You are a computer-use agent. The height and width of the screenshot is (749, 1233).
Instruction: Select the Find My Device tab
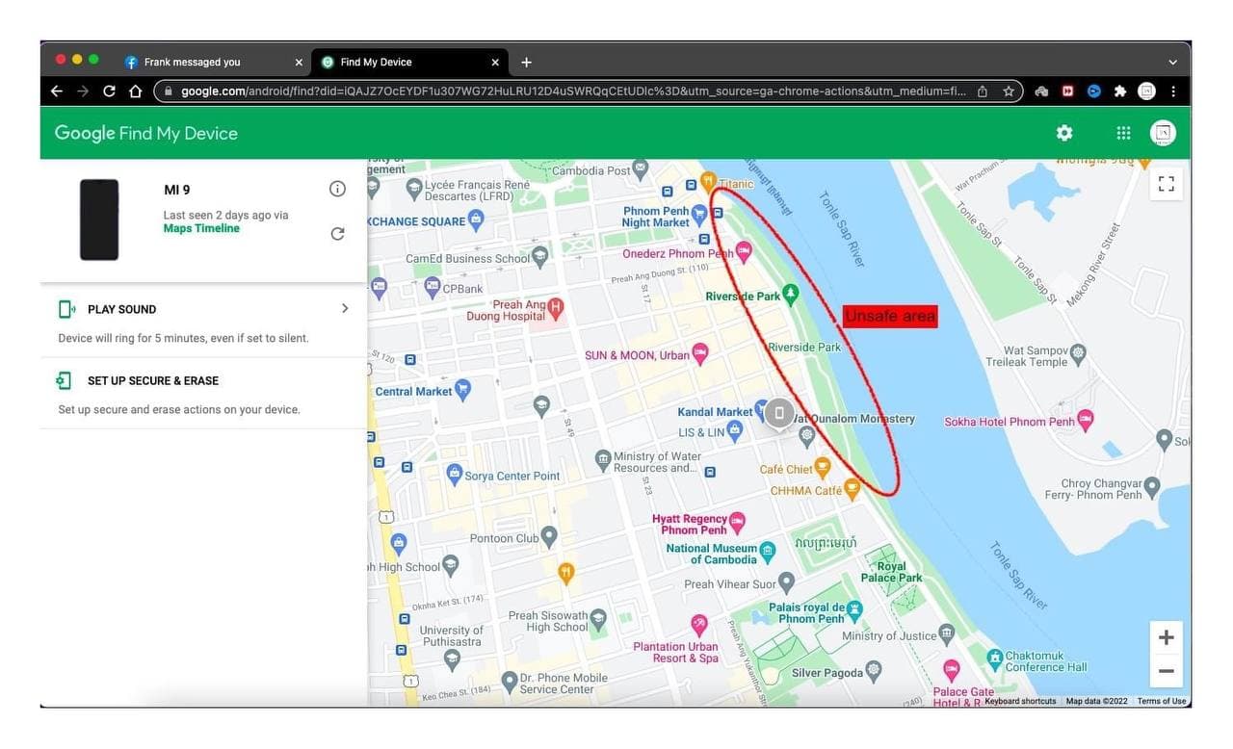(410, 62)
